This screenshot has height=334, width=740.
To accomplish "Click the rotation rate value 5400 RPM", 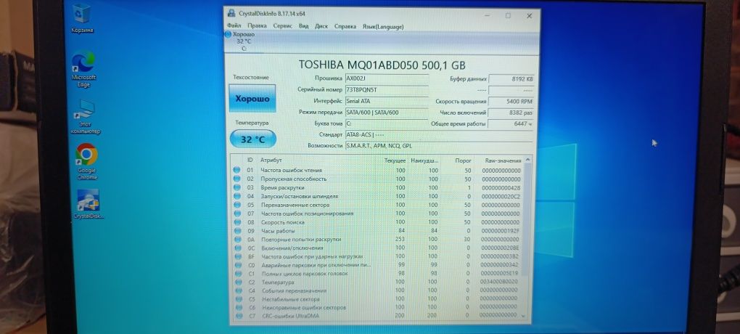I will 511,102.
